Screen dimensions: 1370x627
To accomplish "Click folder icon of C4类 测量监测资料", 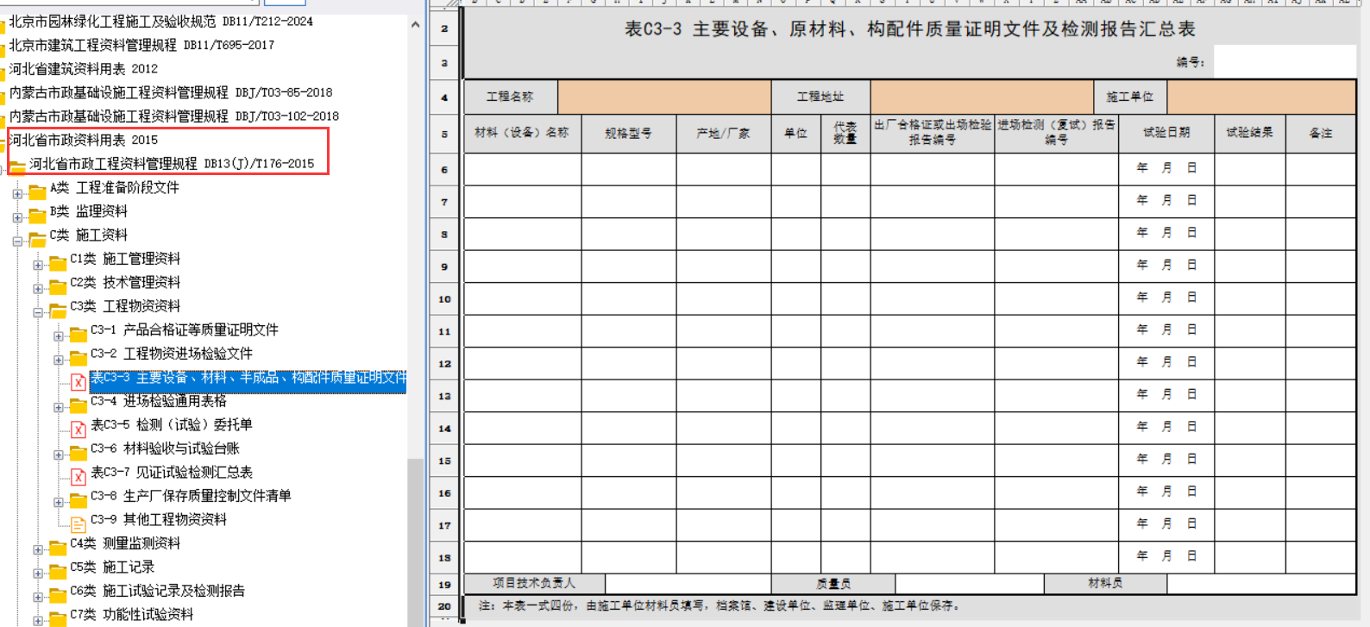I will point(58,546).
